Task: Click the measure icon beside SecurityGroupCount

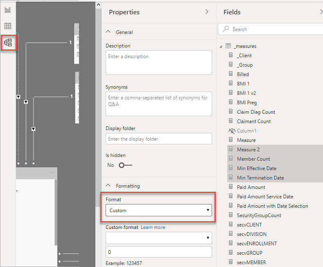Action: click(x=231, y=215)
